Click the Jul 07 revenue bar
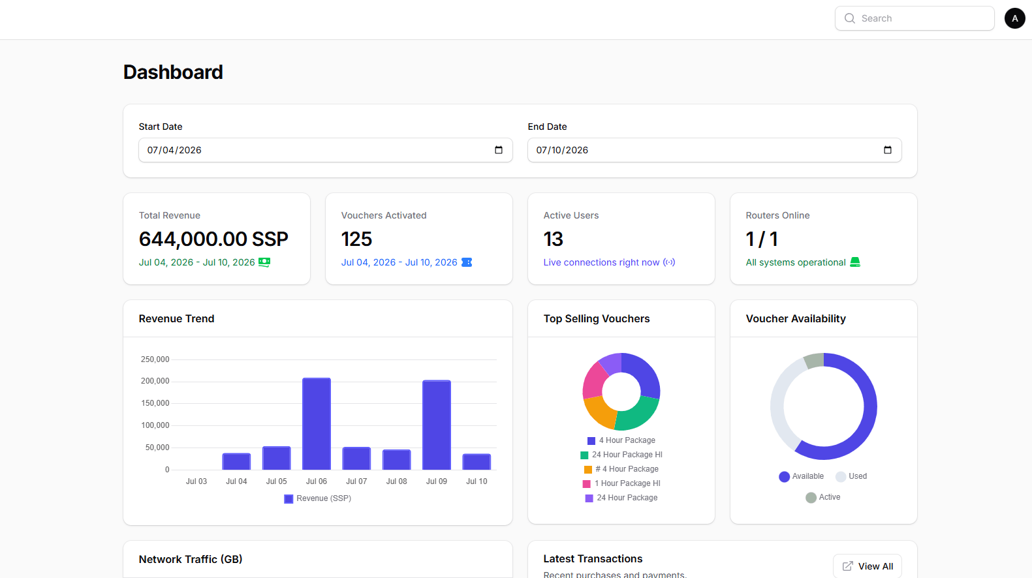 (356, 459)
